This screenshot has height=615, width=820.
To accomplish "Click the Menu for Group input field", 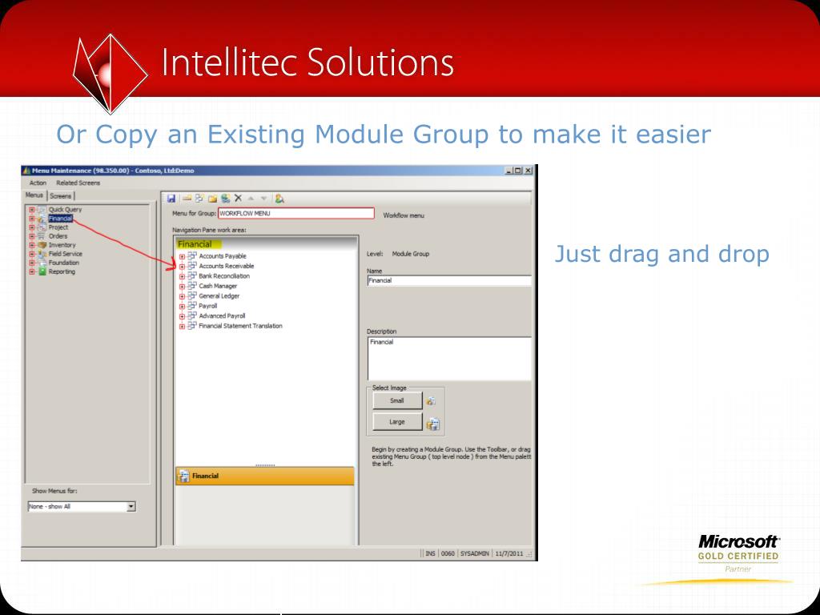I will [x=296, y=213].
